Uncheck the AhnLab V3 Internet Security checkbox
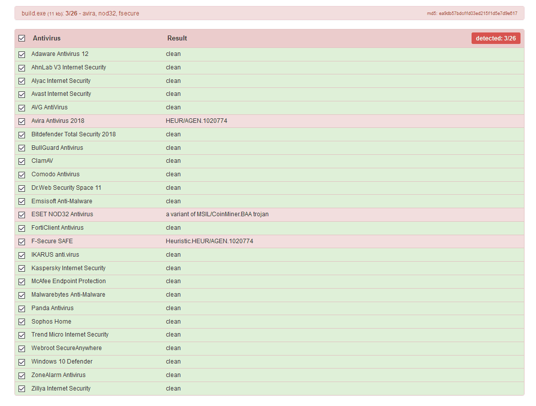 (x=22, y=68)
